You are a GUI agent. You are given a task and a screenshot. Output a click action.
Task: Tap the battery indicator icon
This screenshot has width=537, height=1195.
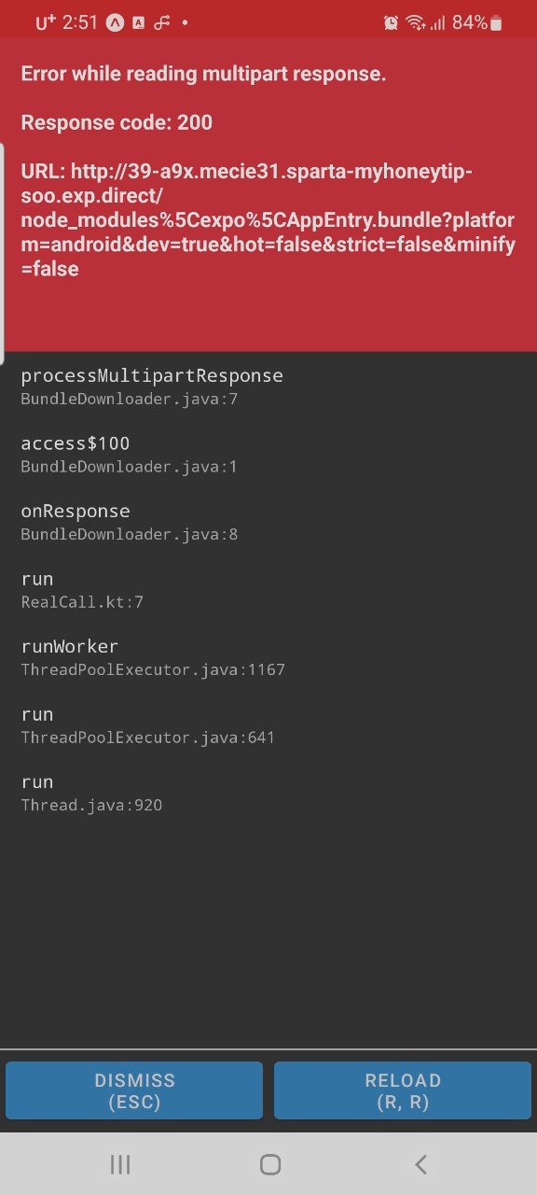click(x=496, y=23)
